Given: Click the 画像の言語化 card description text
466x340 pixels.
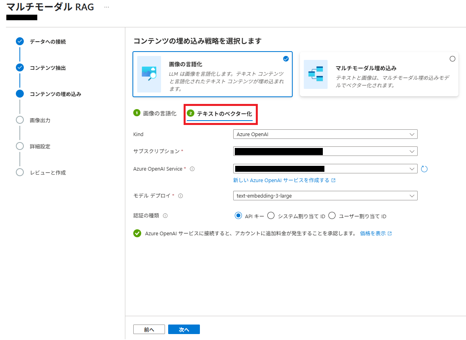Looking at the screenshot, I should (x=227, y=81).
